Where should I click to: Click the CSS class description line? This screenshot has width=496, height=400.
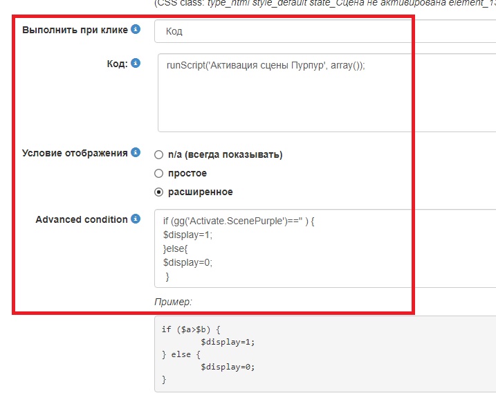(325, 3)
